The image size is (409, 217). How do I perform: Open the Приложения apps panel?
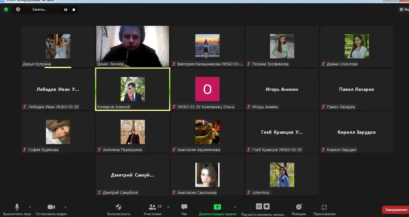click(x=324, y=210)
